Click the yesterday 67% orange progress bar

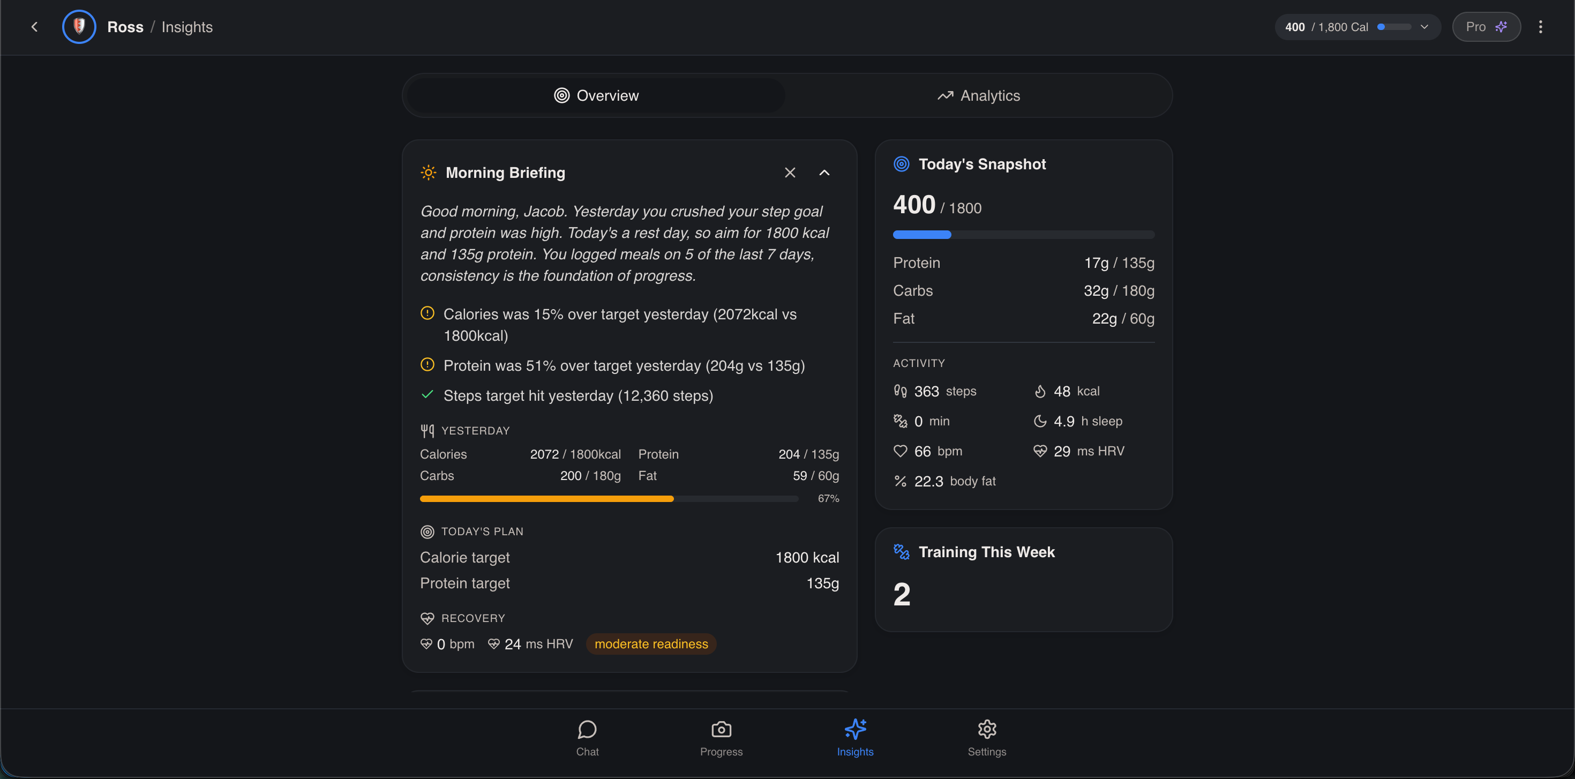609,499
